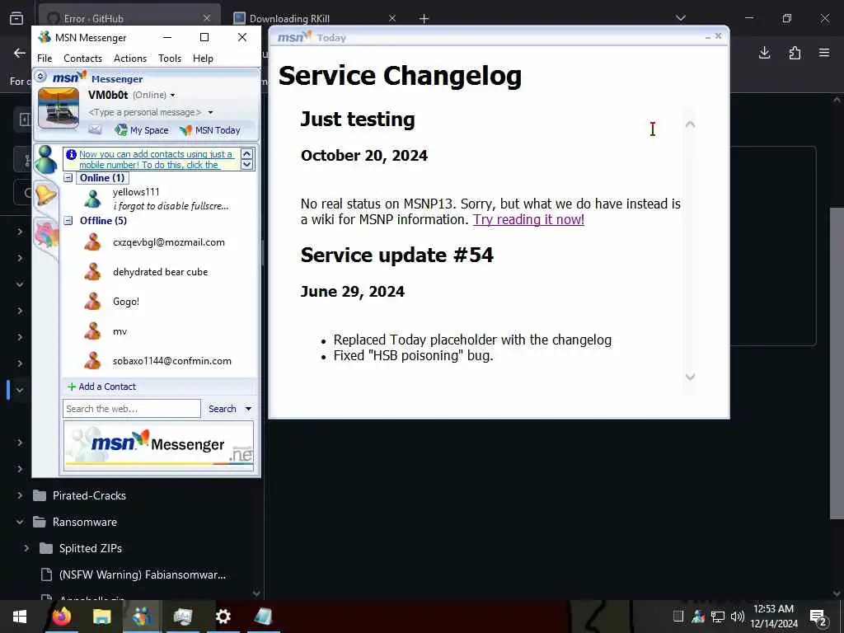Open Firefox from the taskbar

[x=62, y=617]
